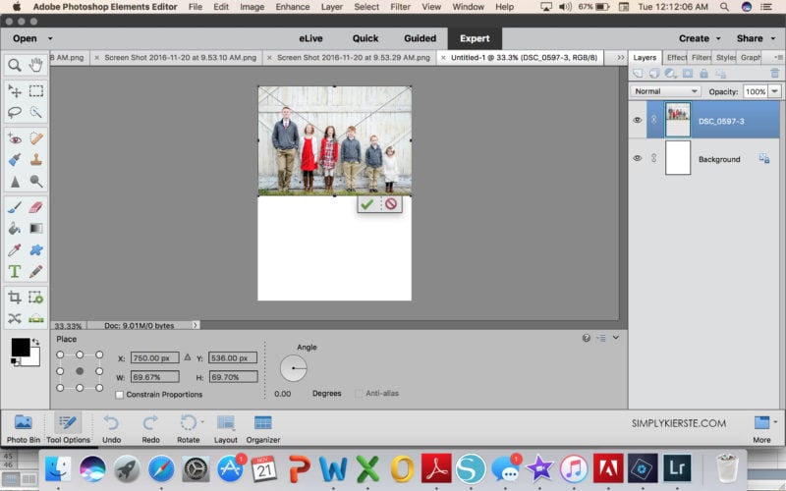The width and height of the screenshot is (786, 491).
Task: Select the Eraser tool
Action: [x=36, y=207]
